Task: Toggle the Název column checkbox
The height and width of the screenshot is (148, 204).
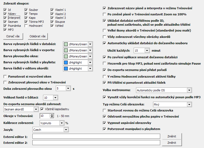Action: tap(5, 14)
